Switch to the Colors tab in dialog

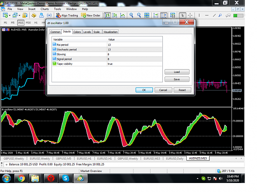(77, 32)
